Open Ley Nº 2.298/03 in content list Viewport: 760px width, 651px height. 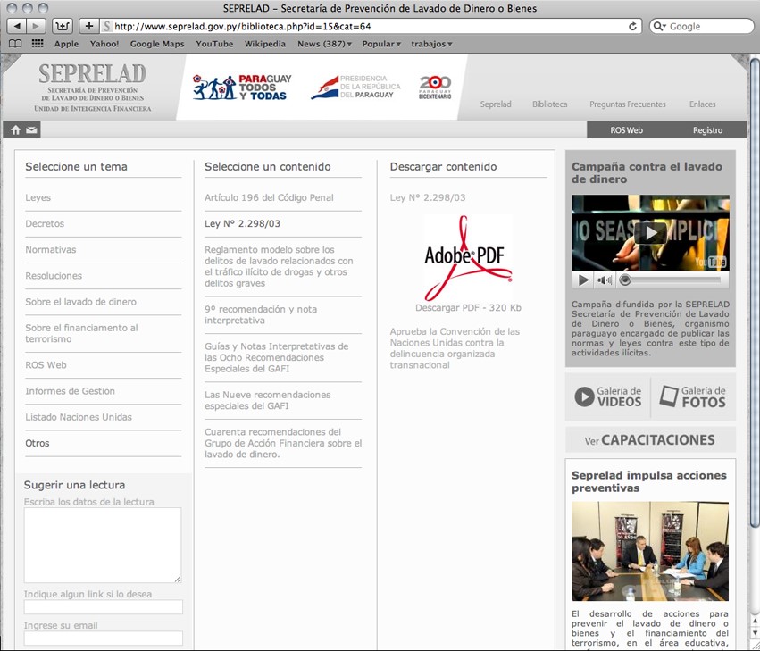242,224
